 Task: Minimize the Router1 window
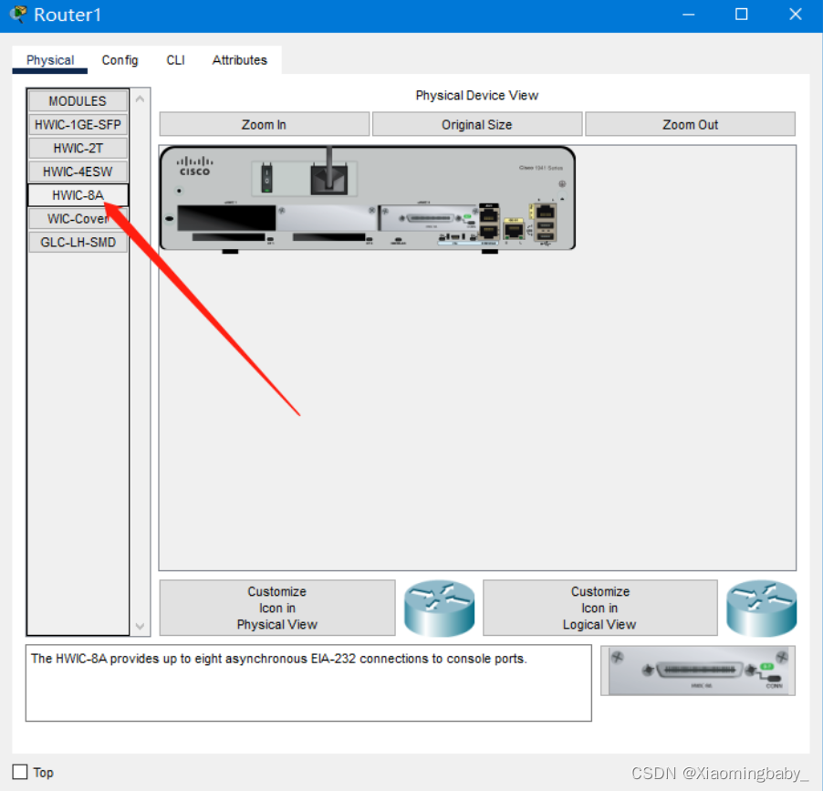coord(688,15)
